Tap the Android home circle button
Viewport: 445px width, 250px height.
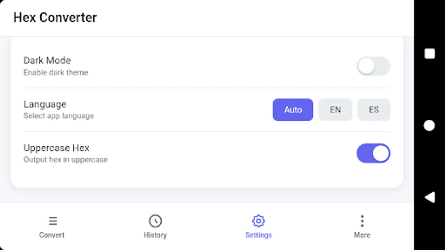click(x=429, y=126)
